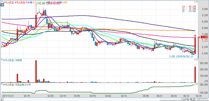Image resolution: width=209 pixels, height=101 pixels.
Task: Close the volume panel
Action: click(197, 59)
